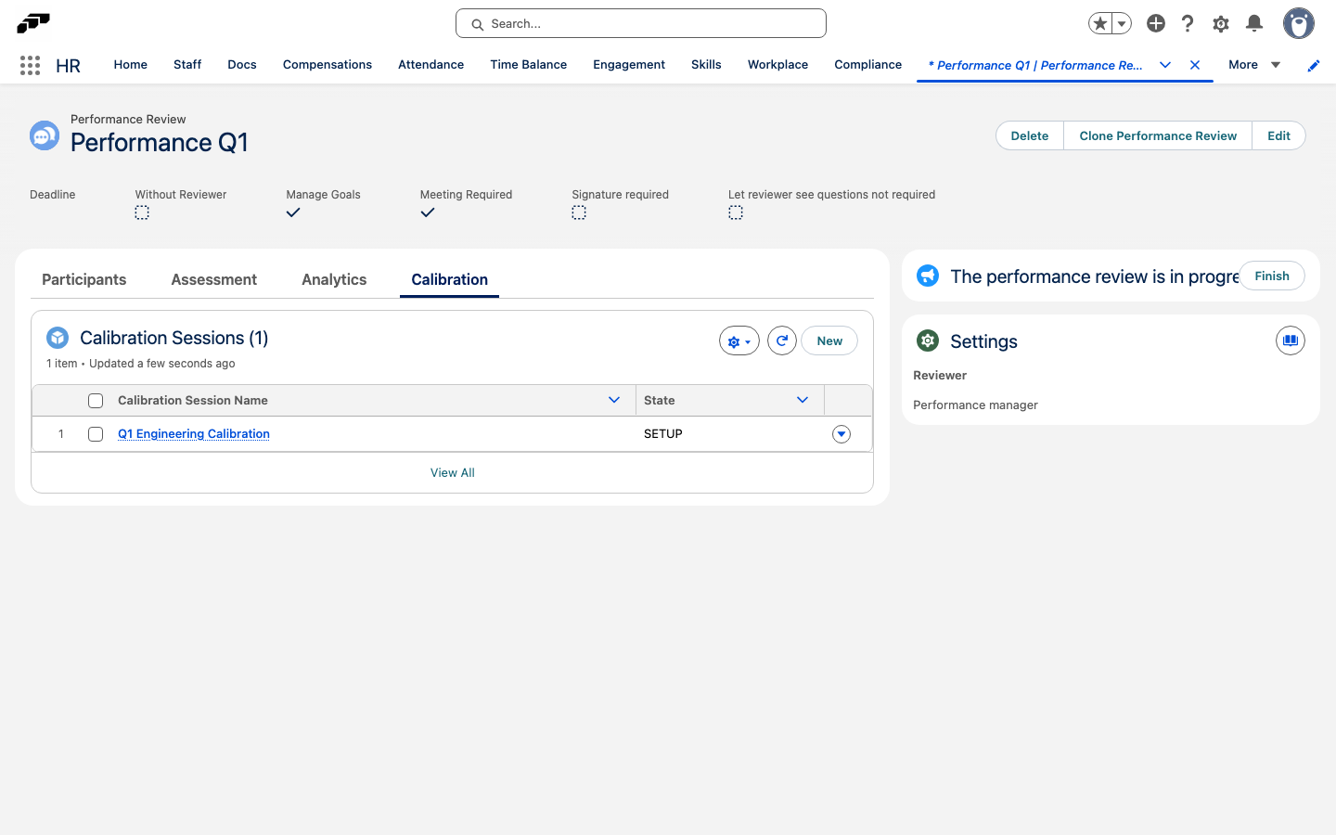Screen dimensions: 1336x835
Task: Open Attendance navigation item
Action: [x=431, y=65]
